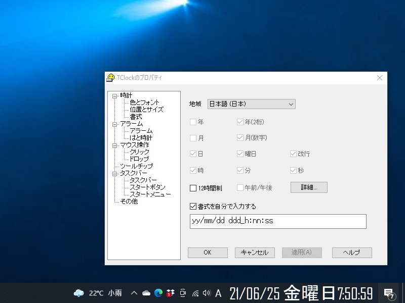405x303 pixels.
Task: Select その他 settings page
Action: coord(129,200)
